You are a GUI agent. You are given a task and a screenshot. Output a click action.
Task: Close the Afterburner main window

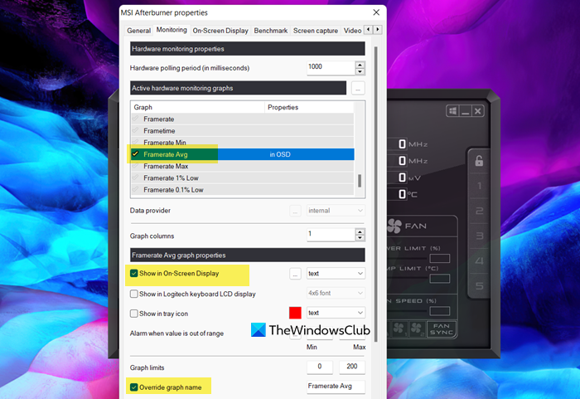tap(478, 111)
